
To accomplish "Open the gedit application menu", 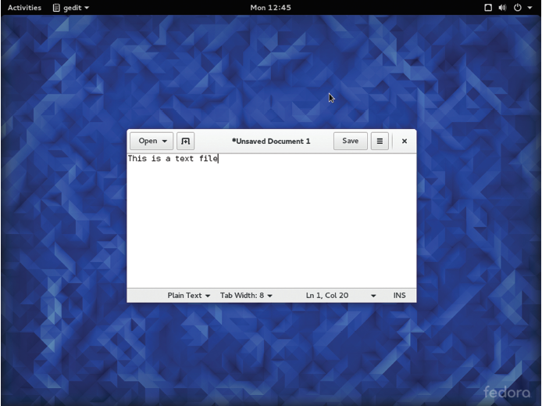I will [71, 8].
